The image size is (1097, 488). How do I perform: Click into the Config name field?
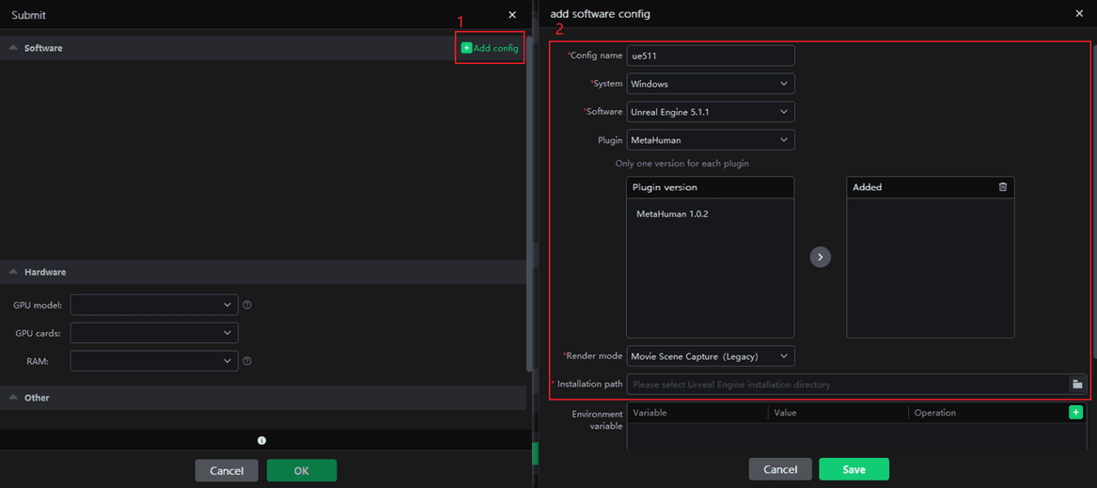[x=710, y=55]
